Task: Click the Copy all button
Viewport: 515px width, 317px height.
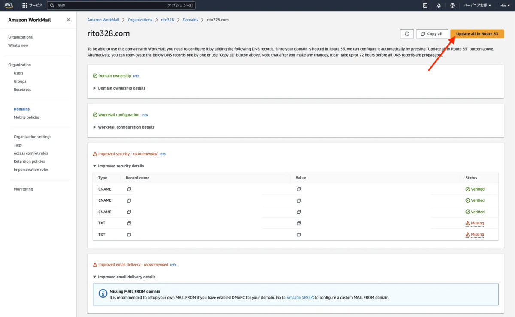Action: pyautogui.click(x=432, y=33)
